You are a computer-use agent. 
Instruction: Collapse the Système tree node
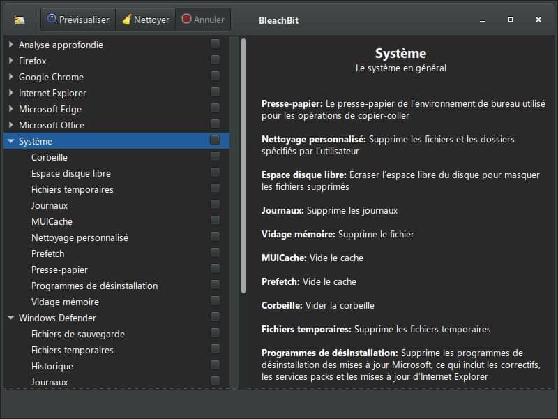10,141
